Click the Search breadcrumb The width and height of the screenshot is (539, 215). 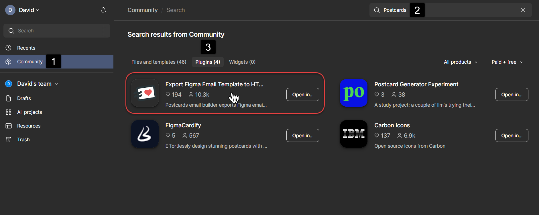click(x=176, y=10)
